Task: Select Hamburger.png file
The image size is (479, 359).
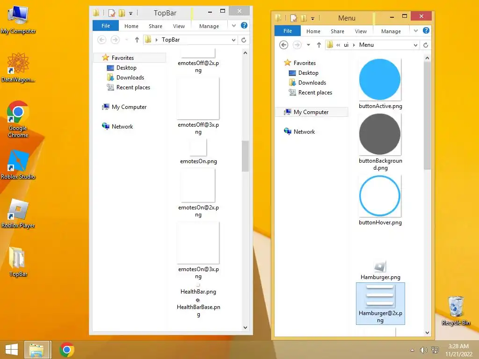Action: [380, 271]
